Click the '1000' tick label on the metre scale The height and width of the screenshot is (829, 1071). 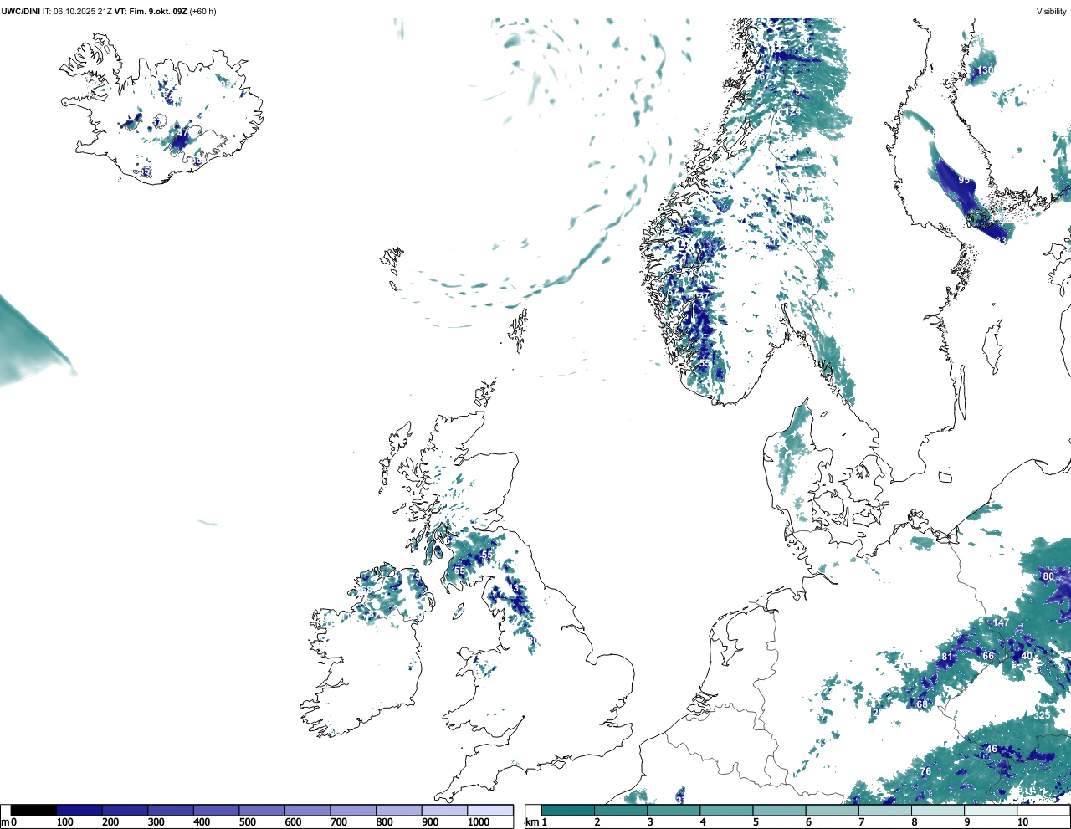tap(479, 822)
